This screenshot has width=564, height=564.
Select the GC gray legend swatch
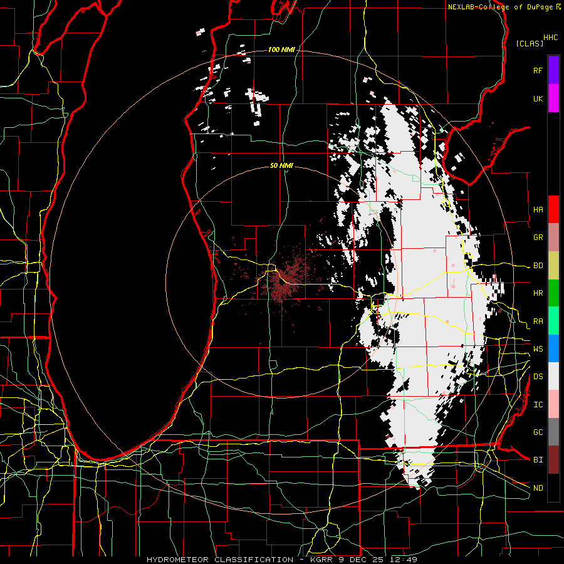[553, 432]
